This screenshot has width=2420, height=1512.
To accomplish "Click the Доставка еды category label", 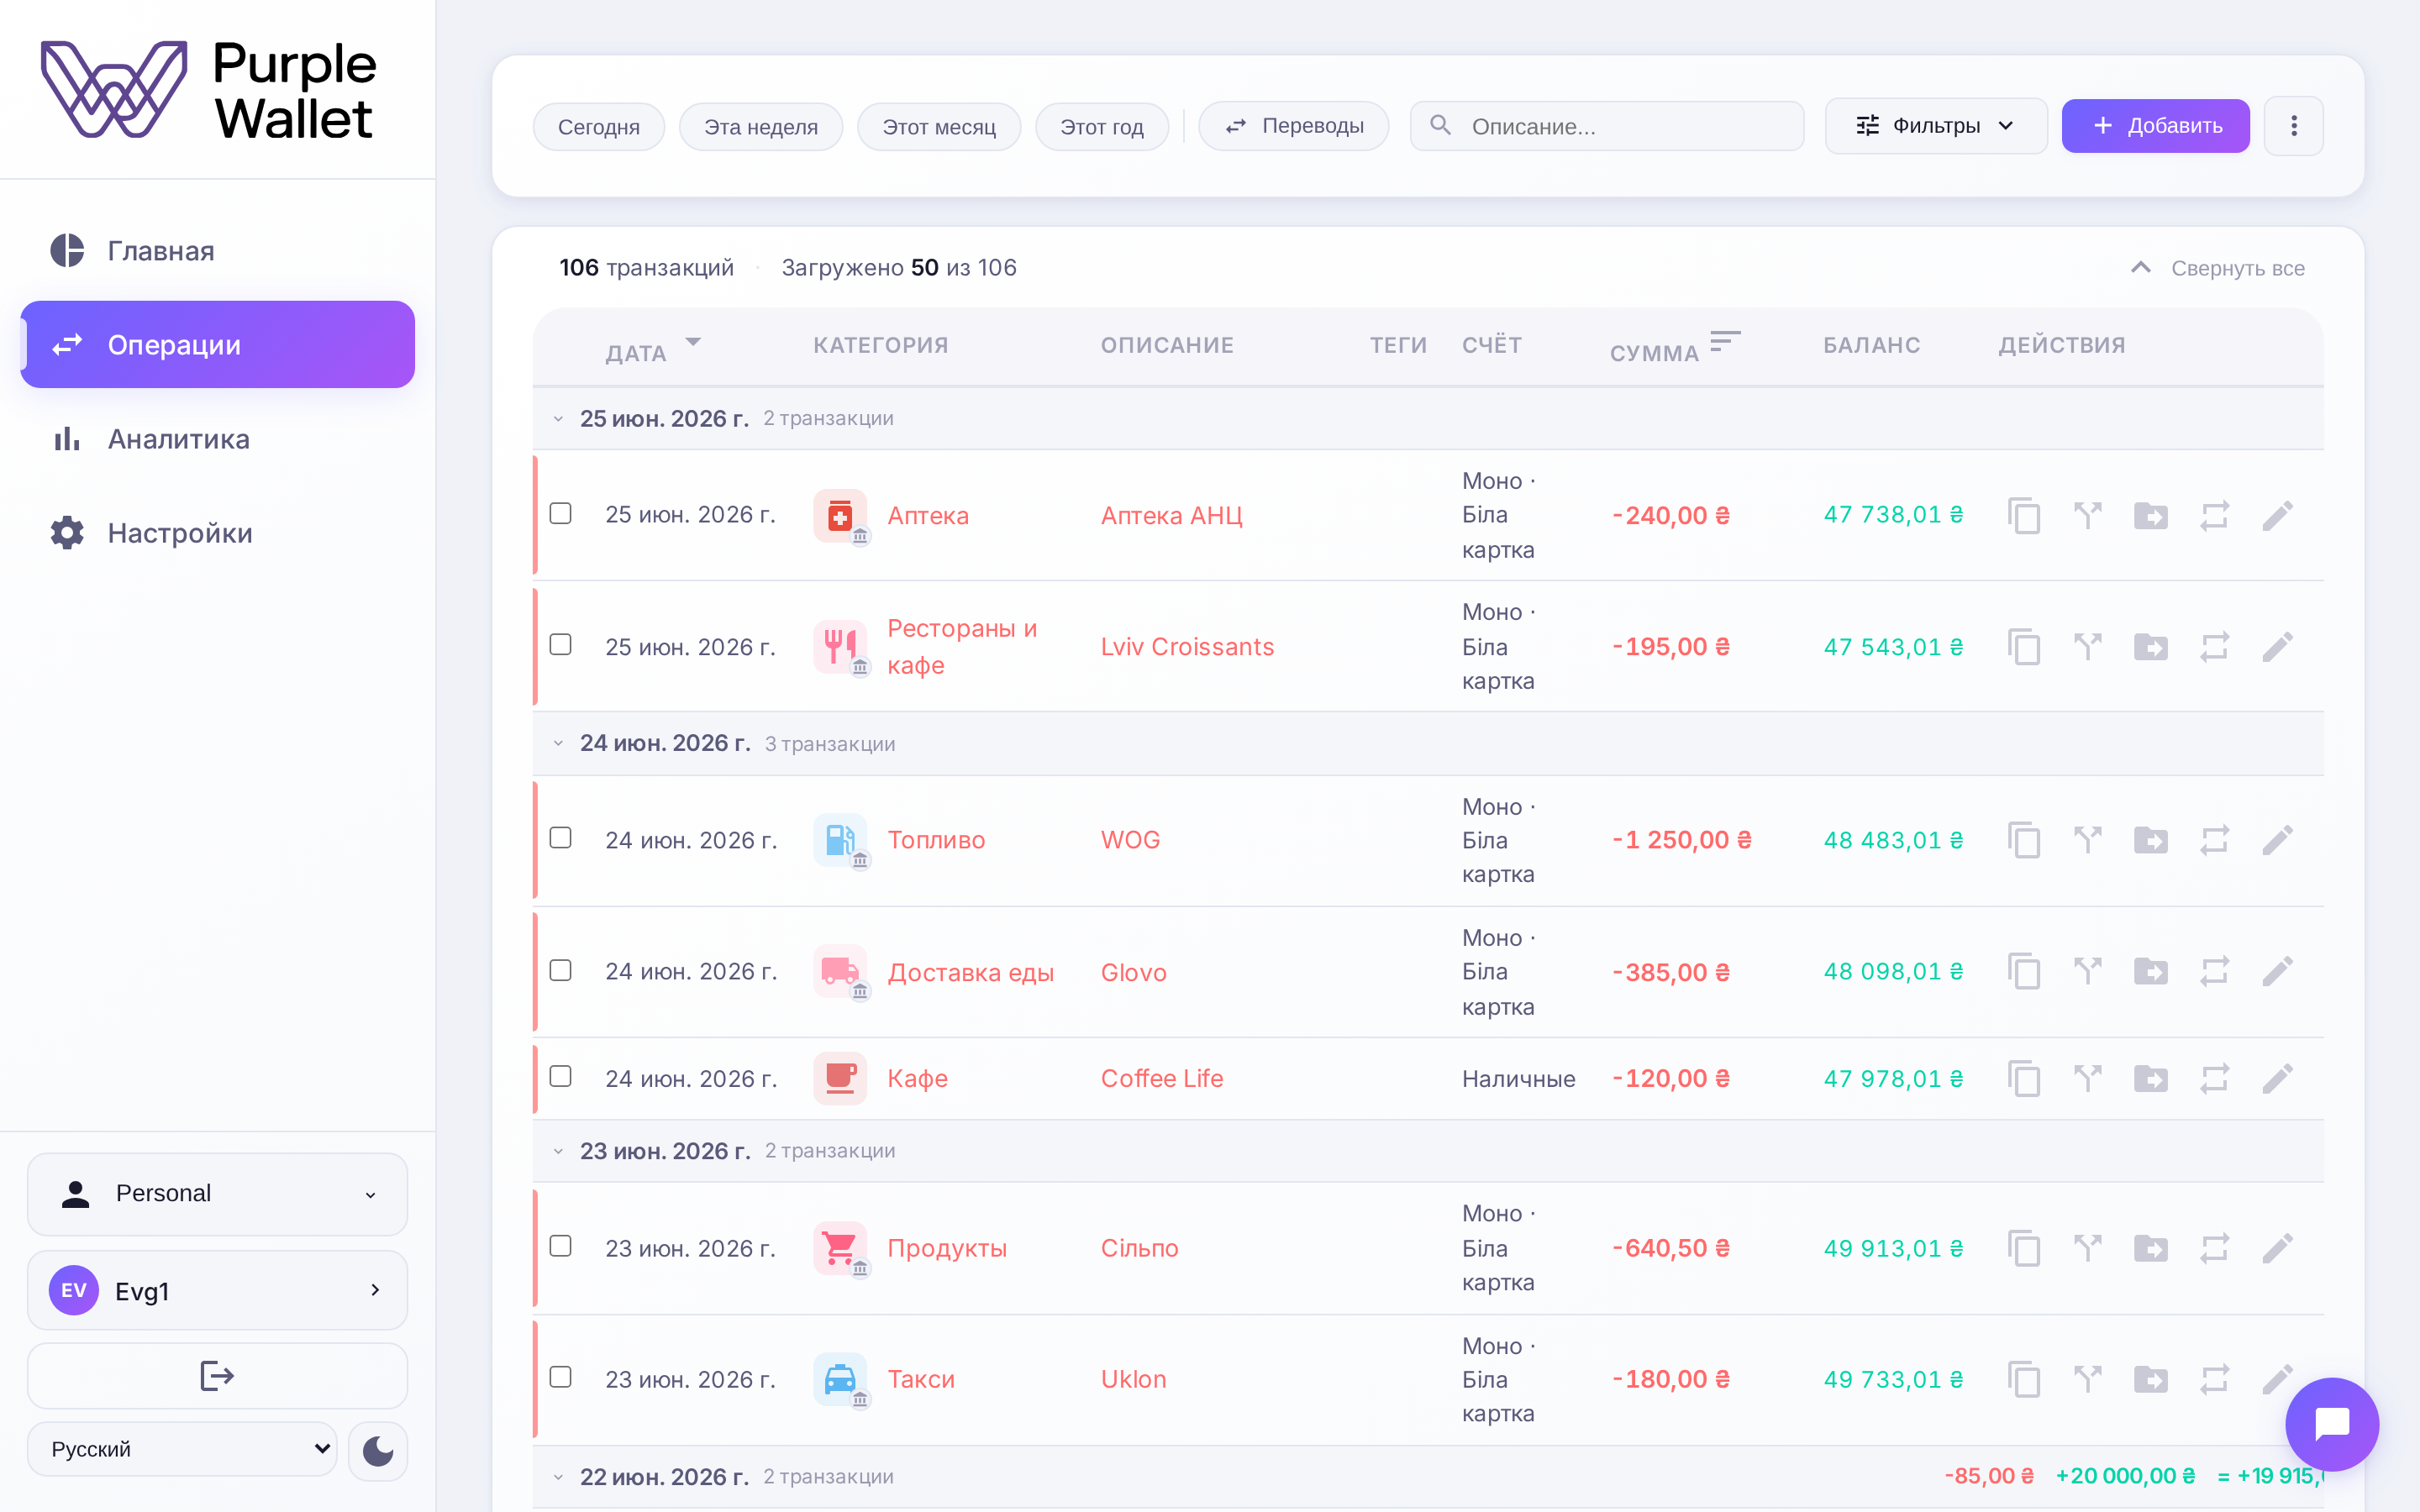I will [970, 972].
